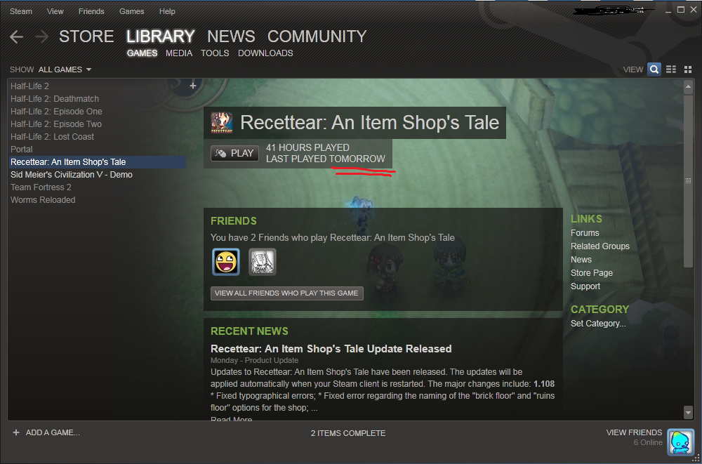This screenshot has width=702, height=464.
Task: Open the smiley face friend avatar
Action: (226, 262)
